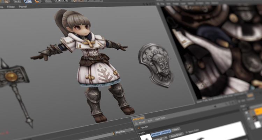
Task: Select the white layer thumbnail
Action: [x=258, y=125]
